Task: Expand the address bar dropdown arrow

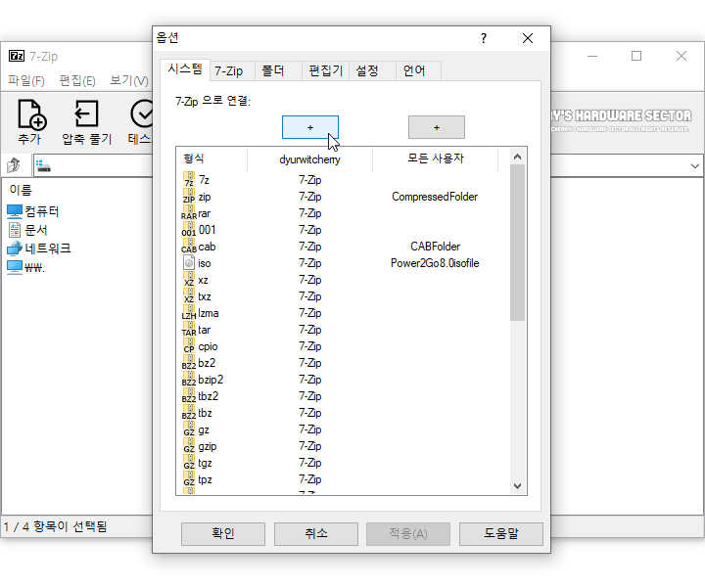Action: pos(694,166)
